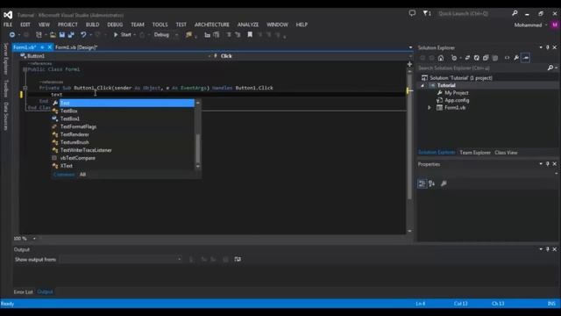Click the View Code icon in Solution Explorer
Viewport: 561px width, 316px height.
point(507,58)
